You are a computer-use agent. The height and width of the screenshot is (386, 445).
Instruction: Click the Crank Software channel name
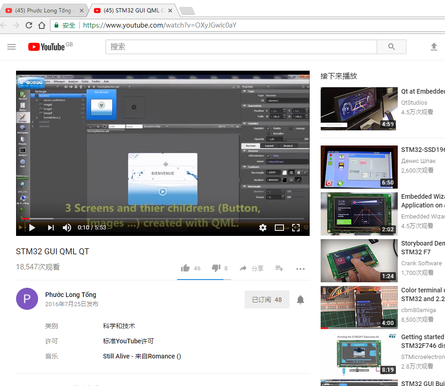tap(422, 263)
